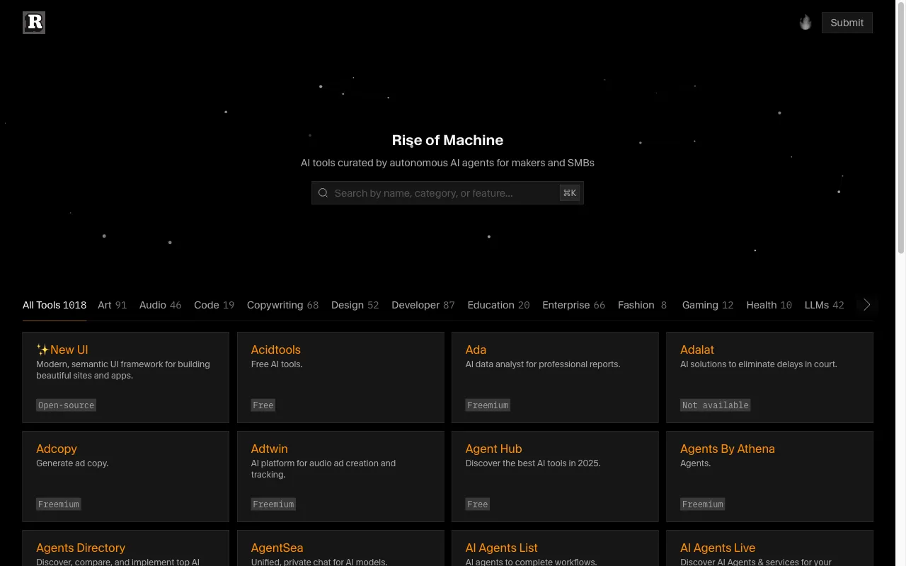
Task: Open the New UI tool card
Action: (x=126, y=377)
